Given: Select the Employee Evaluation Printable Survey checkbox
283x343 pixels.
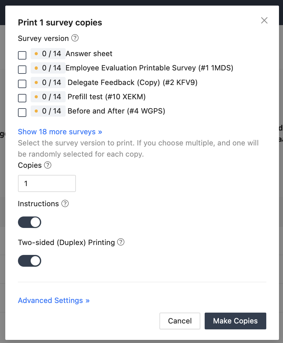Looking at the screenshot, I should pos(22,69).
